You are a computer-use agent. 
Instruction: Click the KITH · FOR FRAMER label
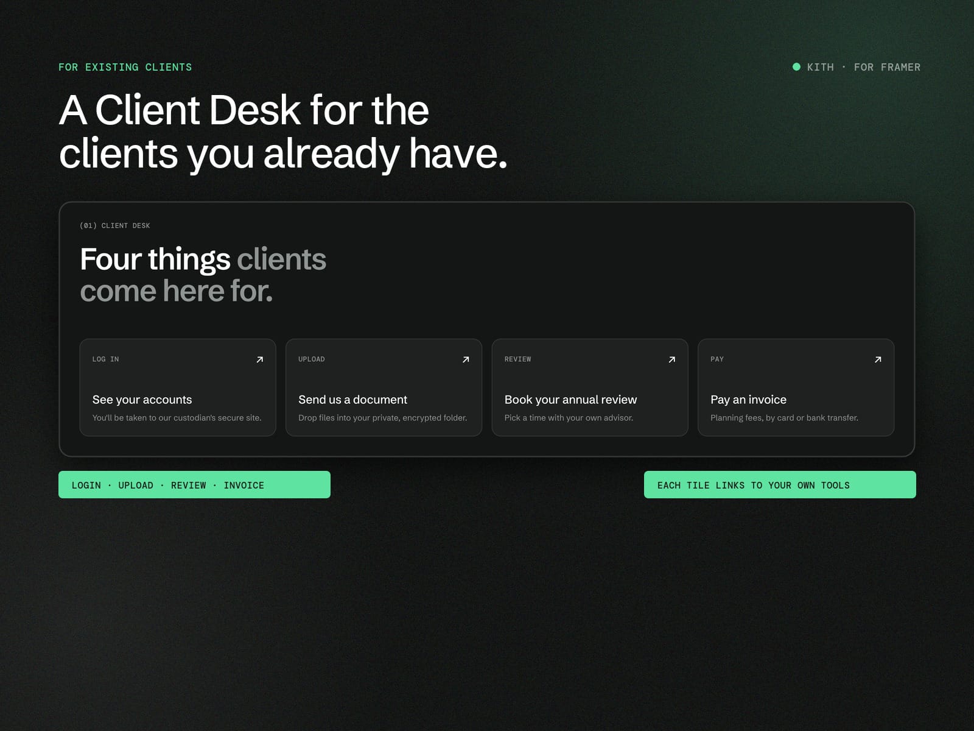[x=864, y=67]
